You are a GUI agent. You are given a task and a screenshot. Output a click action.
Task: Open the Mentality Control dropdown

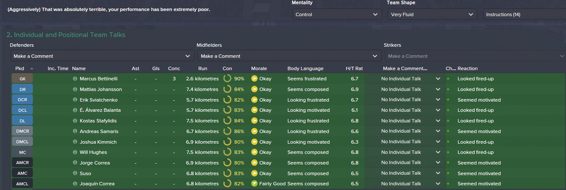point(337,14)
